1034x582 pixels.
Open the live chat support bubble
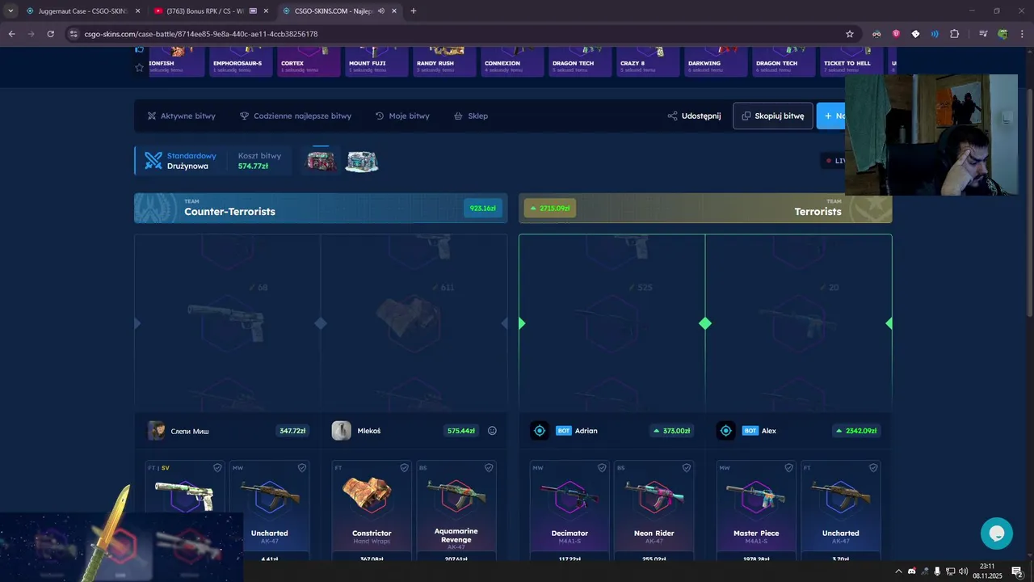(997, 533)
